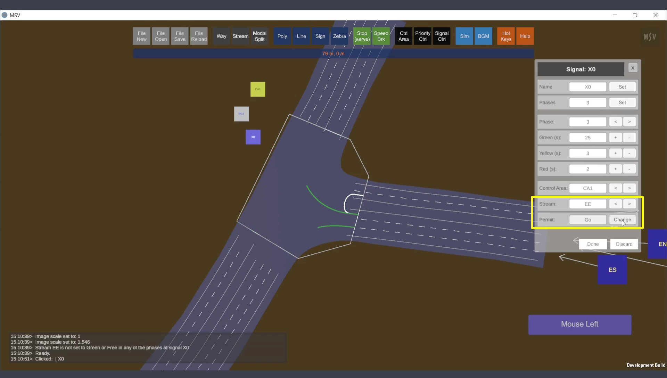Click the yellow CA1 control area marker
Screen dimensions: 667x378
[258, 89]
